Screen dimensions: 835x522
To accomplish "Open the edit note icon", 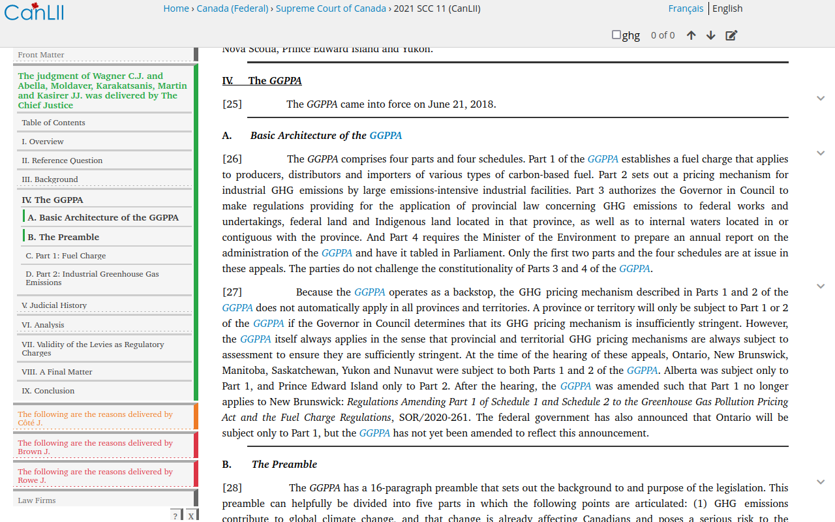I will pos(731,35).
